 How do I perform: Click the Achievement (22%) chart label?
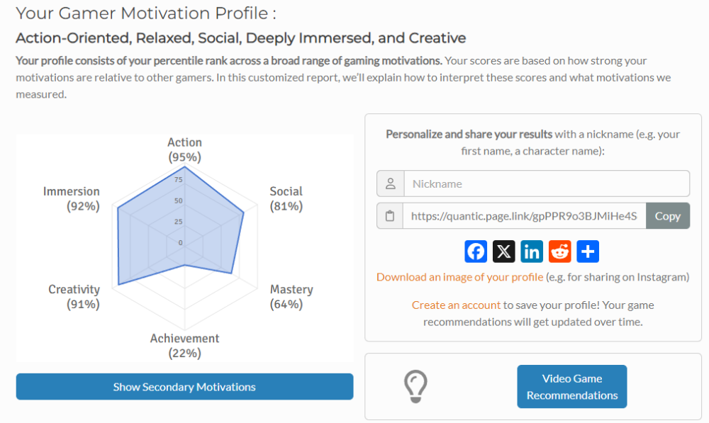184,346
